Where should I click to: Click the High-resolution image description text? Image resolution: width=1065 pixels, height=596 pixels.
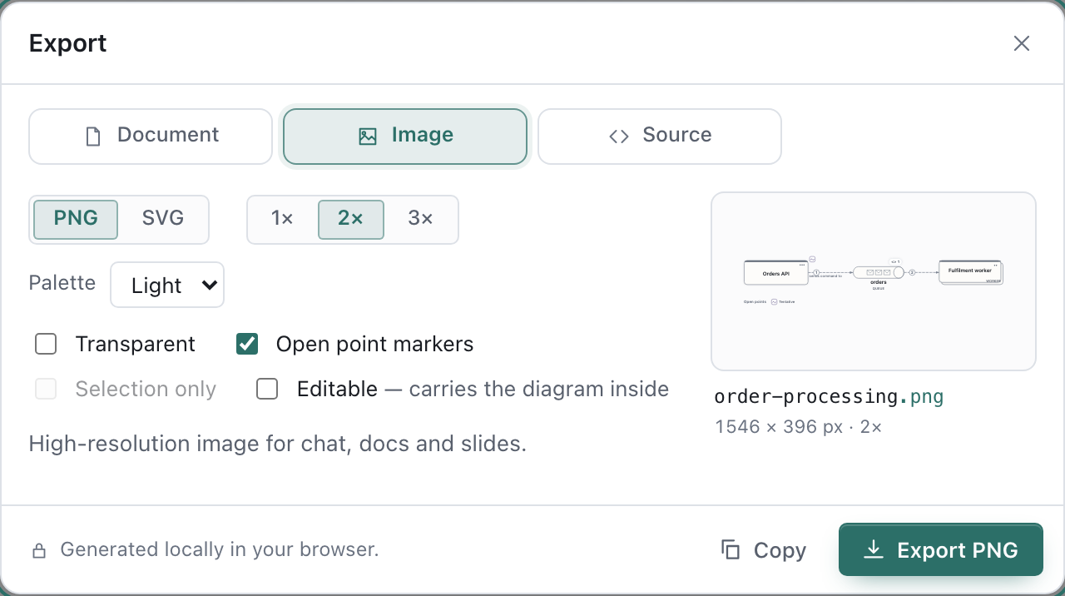[278, 444]
